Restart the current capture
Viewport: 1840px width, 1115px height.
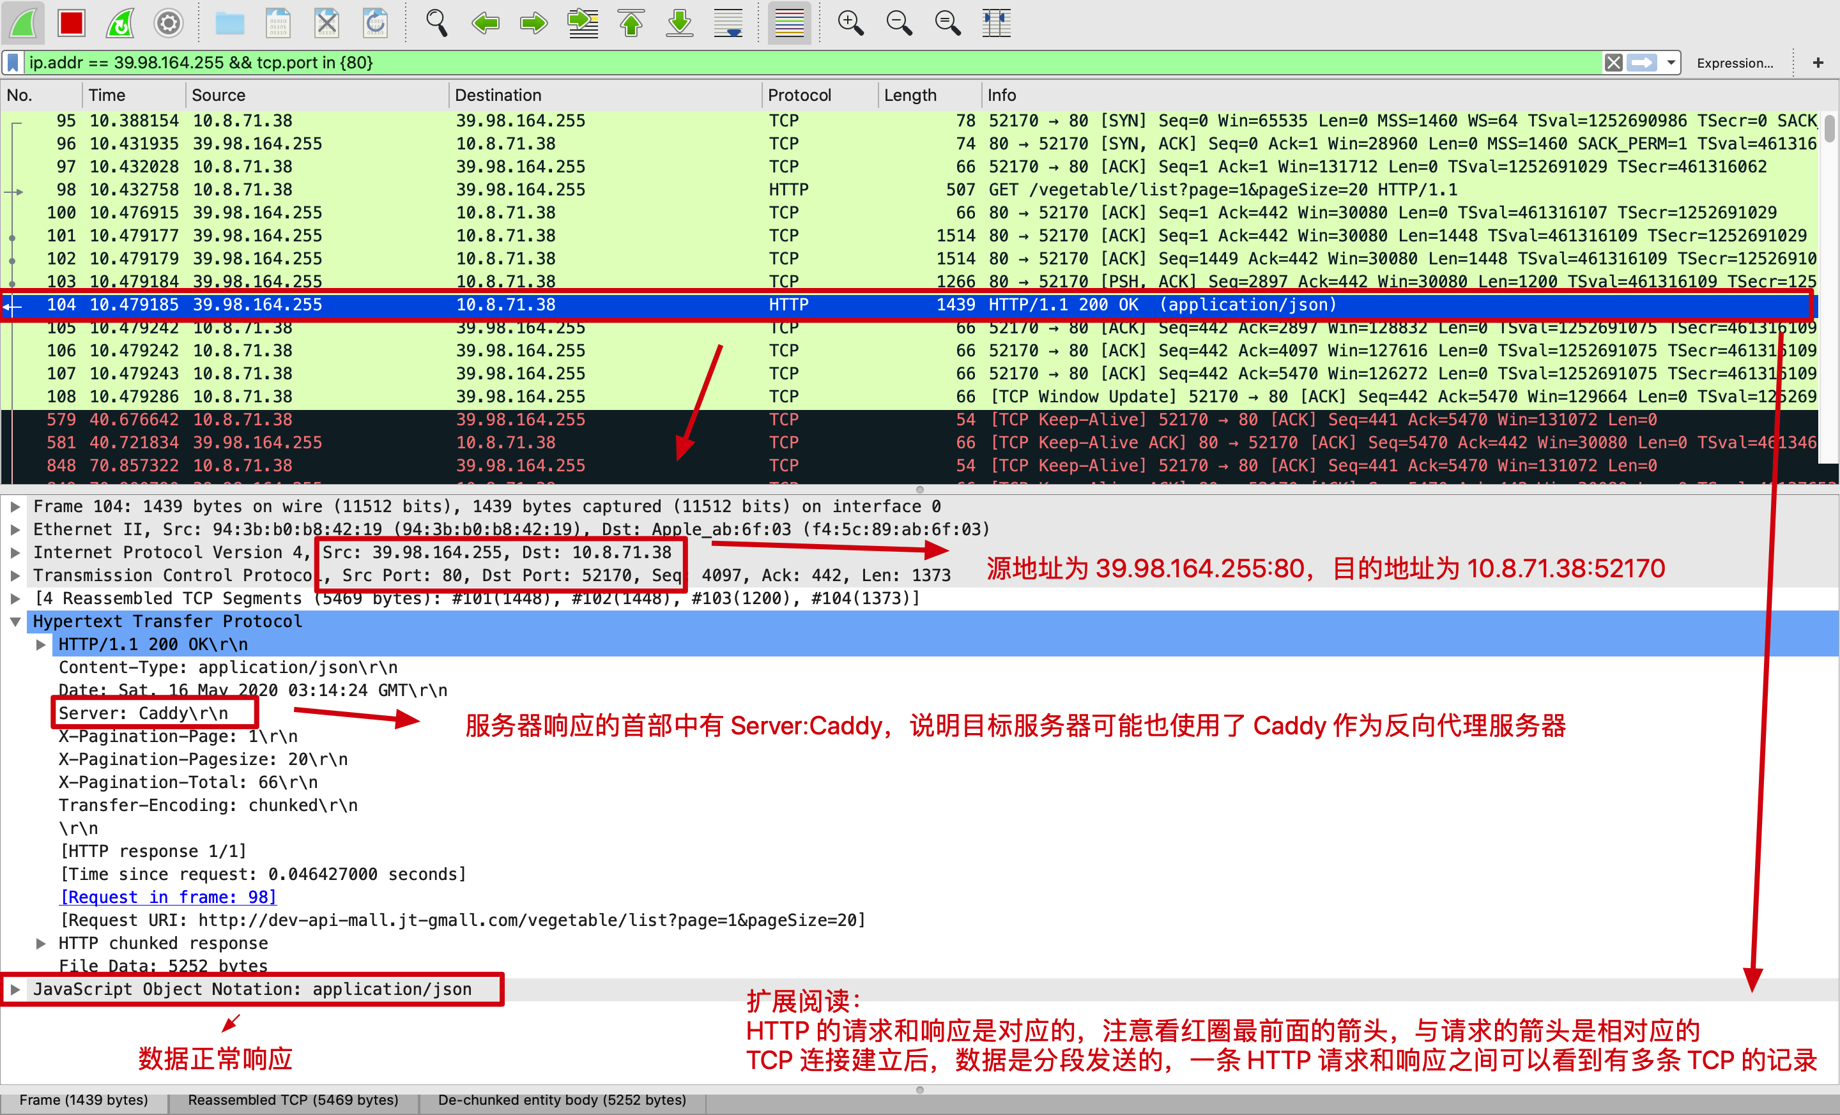(x=120, y=23)
